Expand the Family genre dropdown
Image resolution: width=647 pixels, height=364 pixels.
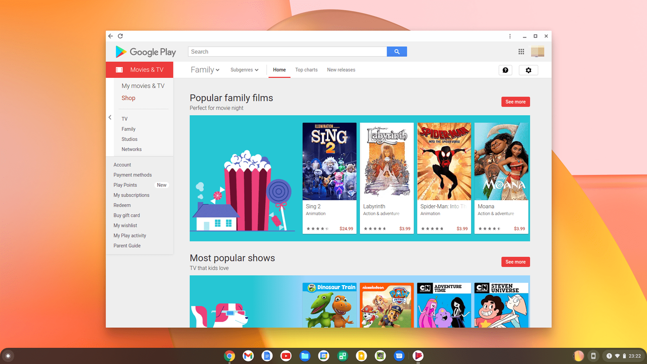[x=205, y=70]
